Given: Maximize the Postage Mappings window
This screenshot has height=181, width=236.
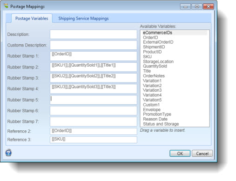Looking at the screenshot, I should [x=197, y=7].
